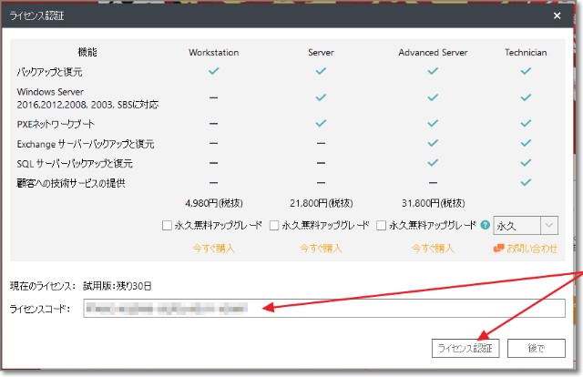Screen dimensions: 583x377
Task: Check 永久無料アップグレード under Server
Action: 274,225
